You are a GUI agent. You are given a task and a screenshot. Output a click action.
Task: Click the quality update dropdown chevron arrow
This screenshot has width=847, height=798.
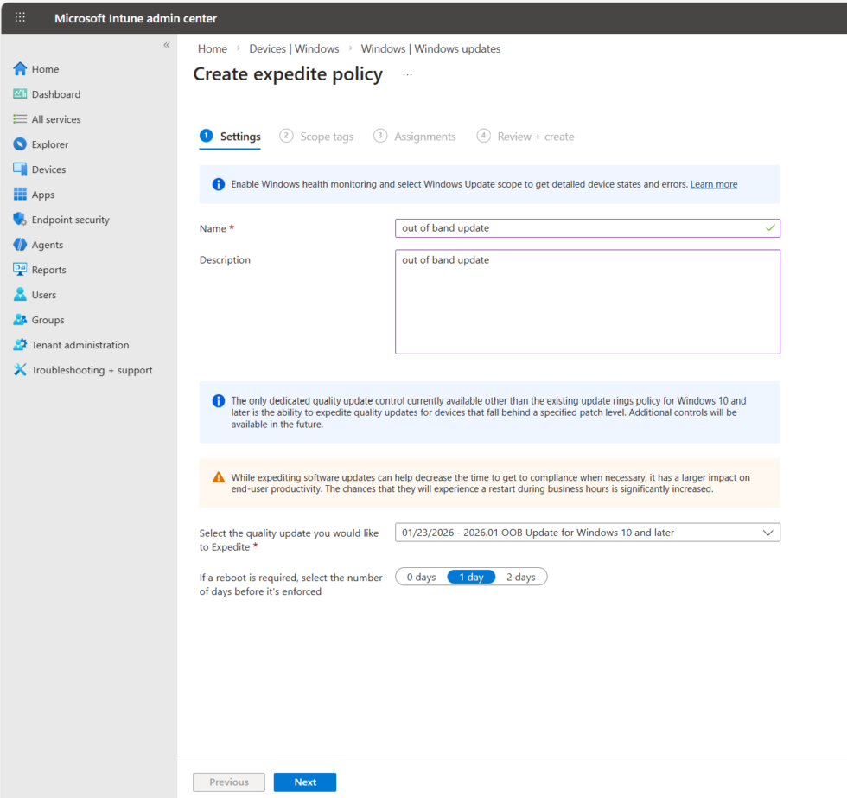click(x=767, y=533)
